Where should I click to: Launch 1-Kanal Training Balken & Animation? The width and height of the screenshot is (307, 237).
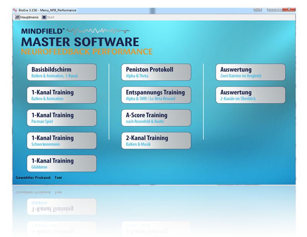[62, 95]
